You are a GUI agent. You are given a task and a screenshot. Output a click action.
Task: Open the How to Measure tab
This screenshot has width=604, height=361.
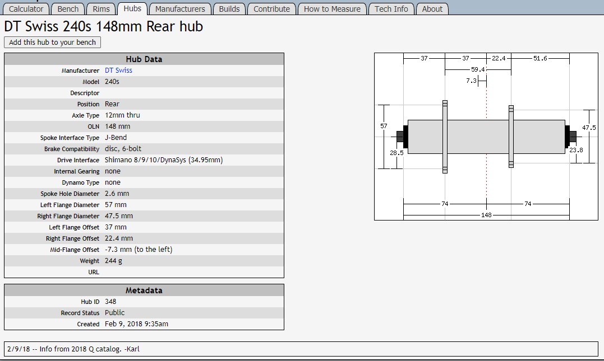(x=332, y=9)
